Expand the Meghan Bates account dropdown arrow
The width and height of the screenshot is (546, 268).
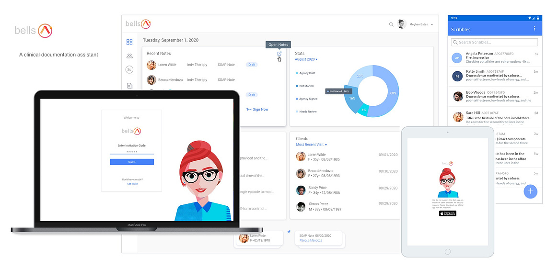(x=432, y=25)
